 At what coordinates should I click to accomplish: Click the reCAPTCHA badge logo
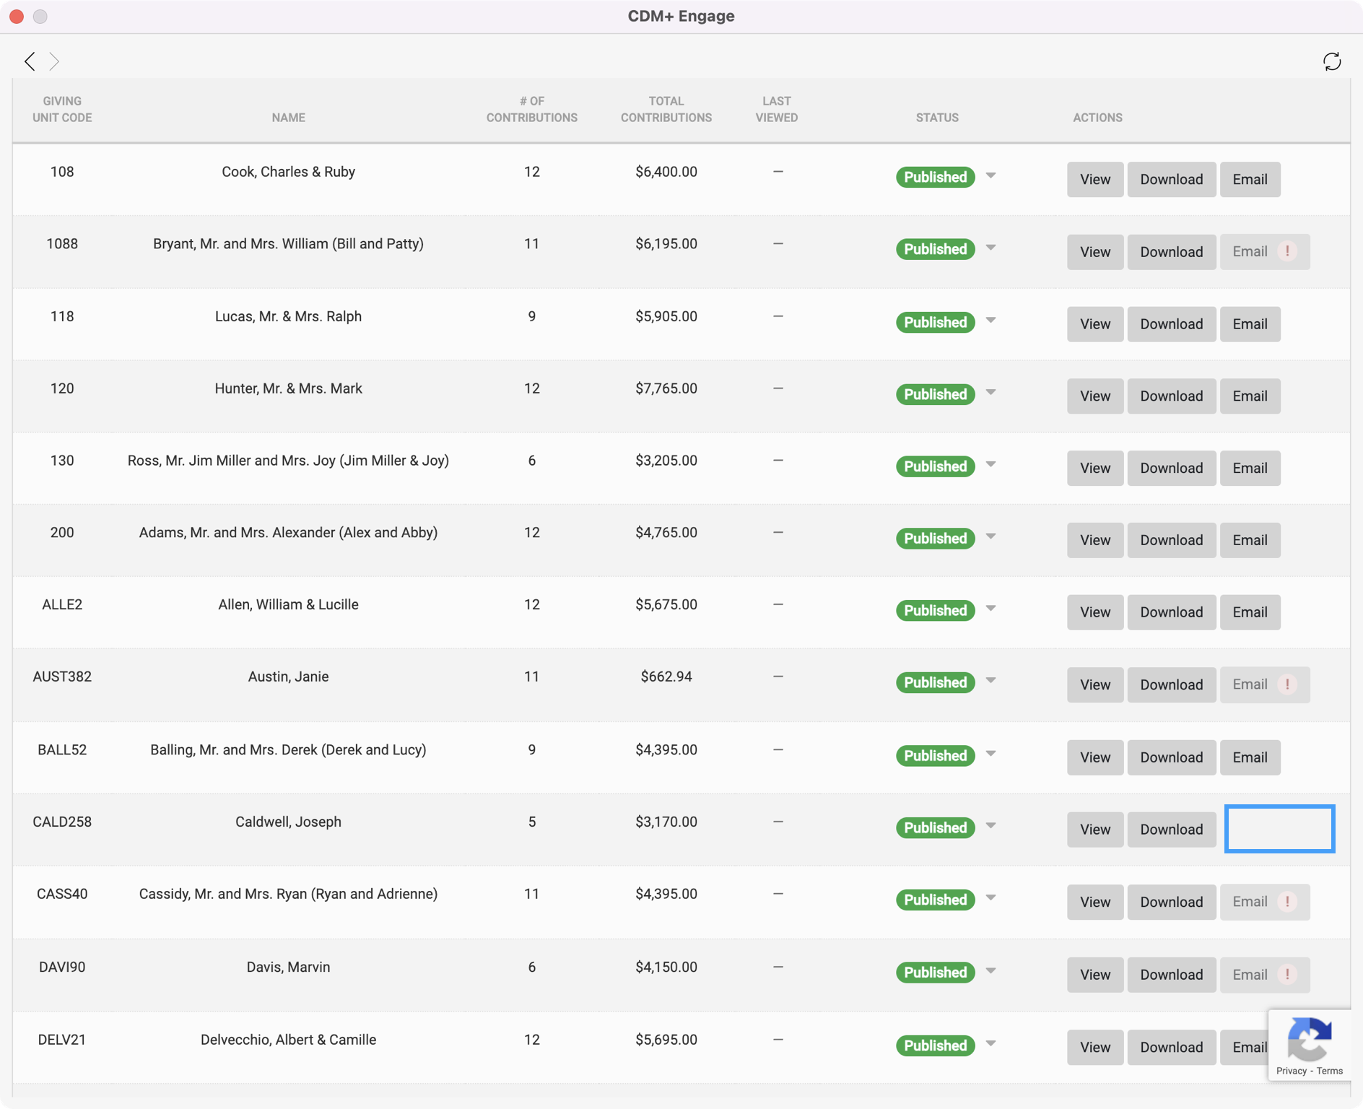pyautogui.click(x=1310, y=1039)
